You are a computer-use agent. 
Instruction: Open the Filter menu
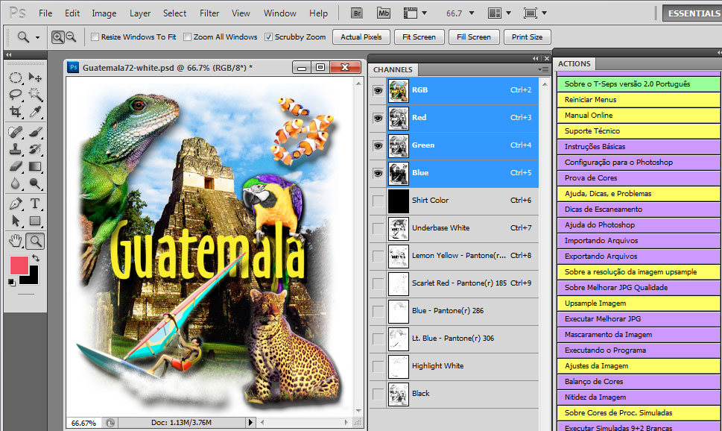coord(209,13)
